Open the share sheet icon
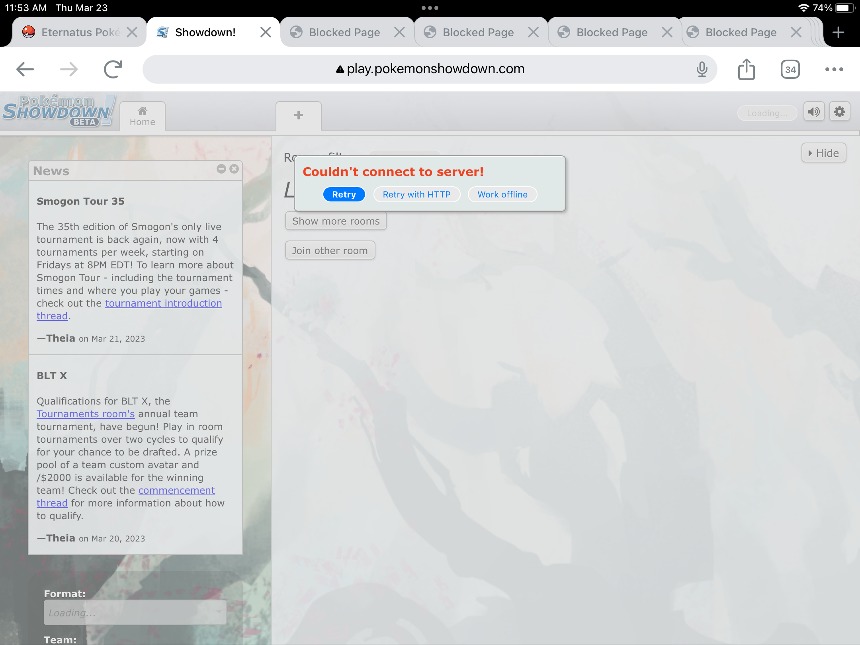This screenshot has width=860, height=645. coord(747,69)
